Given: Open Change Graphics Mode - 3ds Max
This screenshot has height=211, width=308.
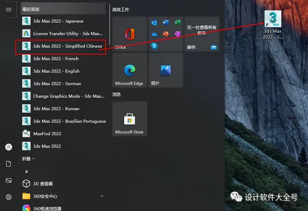Looking at the screenshot, I should (63, 96).
